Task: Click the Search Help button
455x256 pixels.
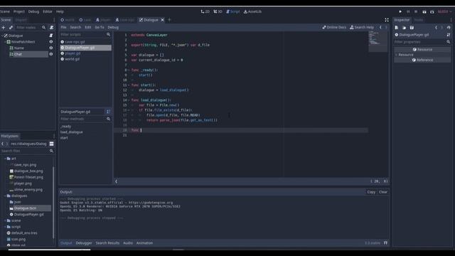Action: point(362,27)
